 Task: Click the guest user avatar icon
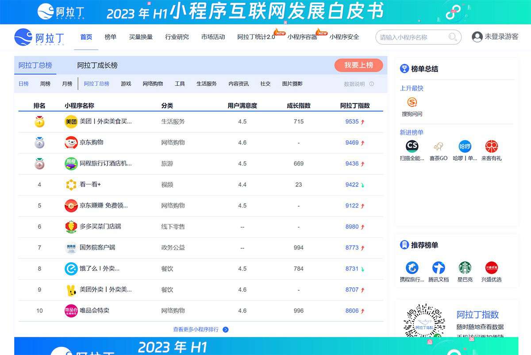477,37
